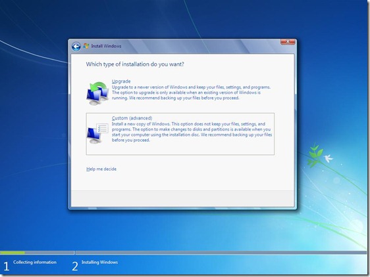Screen dimensions: 370x277
Task: Click the installation type question heading
Action: pyautogui.click(x=135, y=64)
